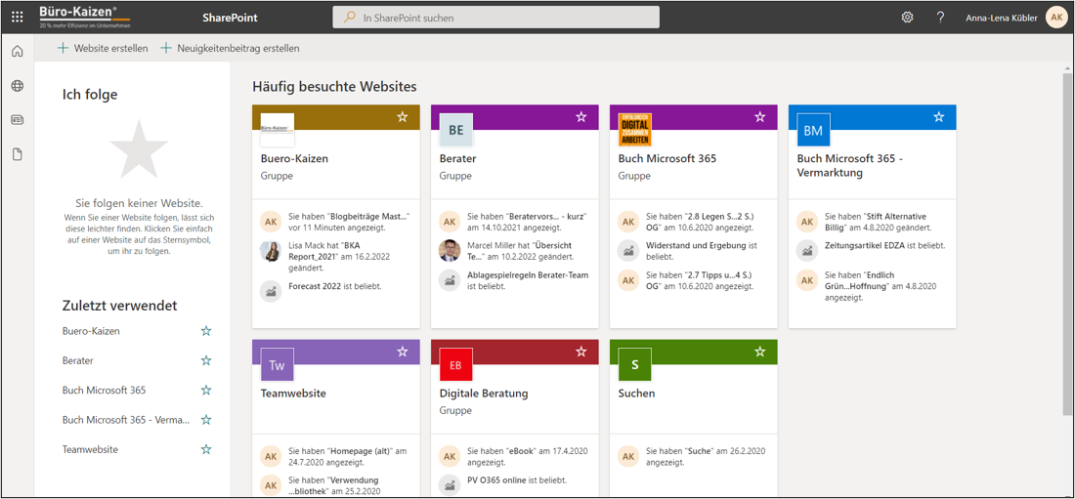The height and width of the screenshot is (499, 1075).
Task: Click Website erstellen
Action: click(x=103, y=49)
